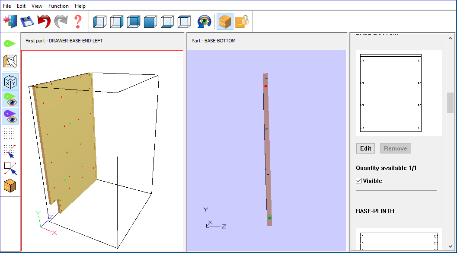
Task: Open the Function menu
Action: [58, 6]
